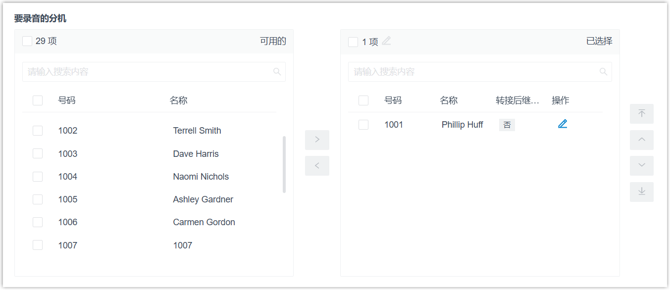Click the Dave Harris row name
Image resolution: width=670 pixels, height=290 pixels.
[x=196, y=154]
